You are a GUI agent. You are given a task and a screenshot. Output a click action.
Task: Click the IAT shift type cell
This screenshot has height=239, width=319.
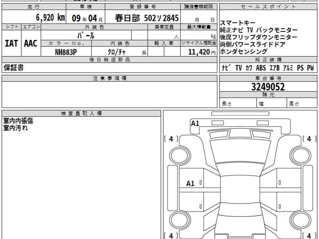[11, 43]
